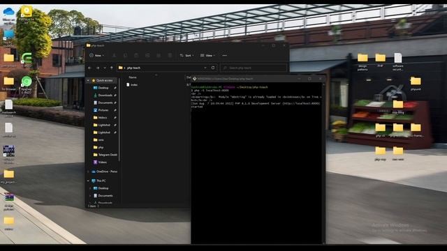Open the php folder in sidebar

click(x=98, y=147)
